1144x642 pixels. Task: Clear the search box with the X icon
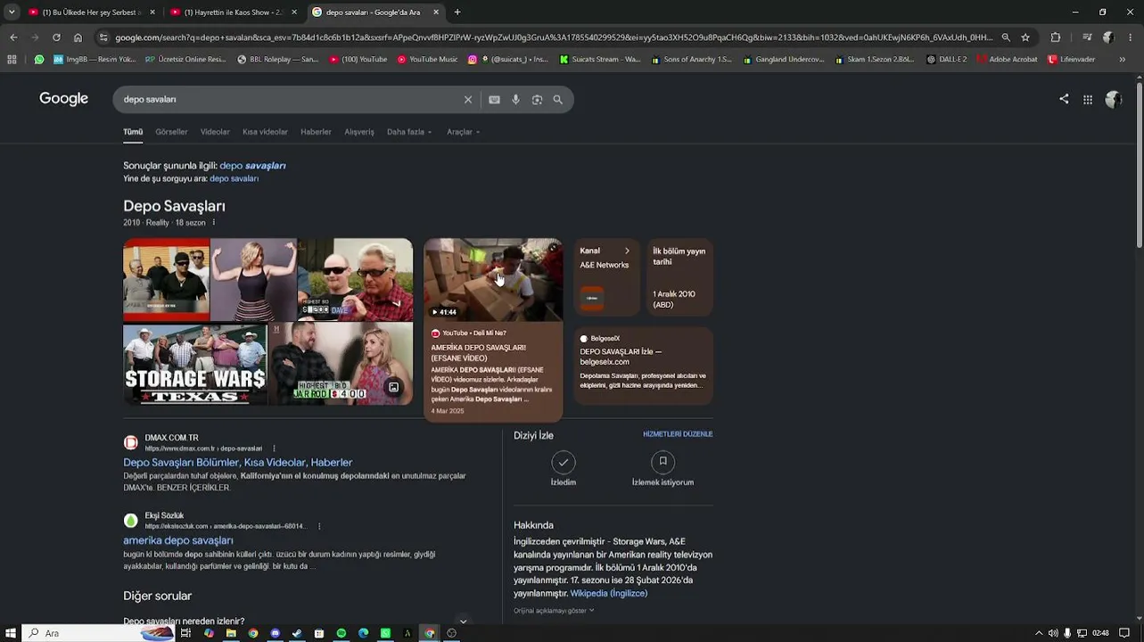(x=467, y=100)
